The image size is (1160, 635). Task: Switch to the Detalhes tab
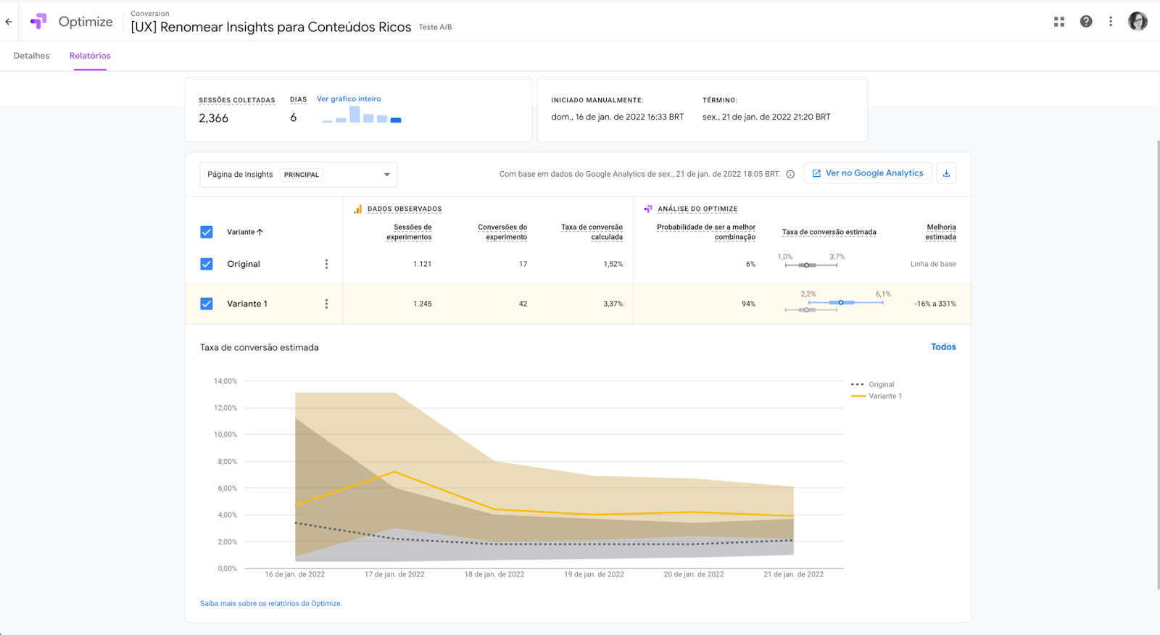click(32, 56)
